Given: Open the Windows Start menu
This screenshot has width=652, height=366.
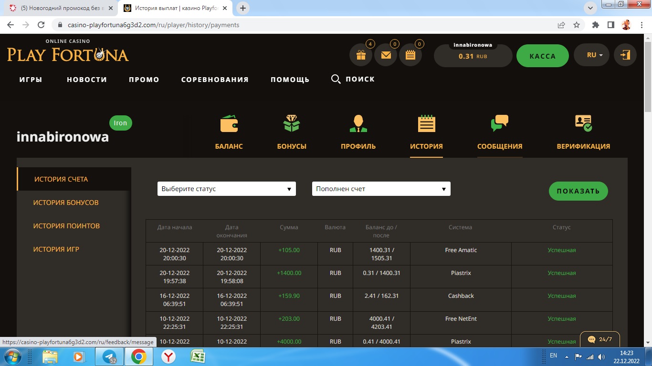Looking at the screenshot, I should (x=13, y=356).
